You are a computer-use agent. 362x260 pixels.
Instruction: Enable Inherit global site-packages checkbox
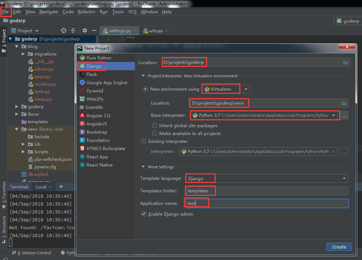click(x=155, y=125)
